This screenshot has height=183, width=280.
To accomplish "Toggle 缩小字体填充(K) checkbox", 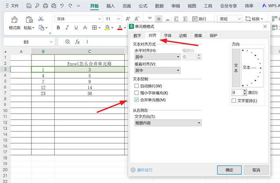I will click(136, 93).
